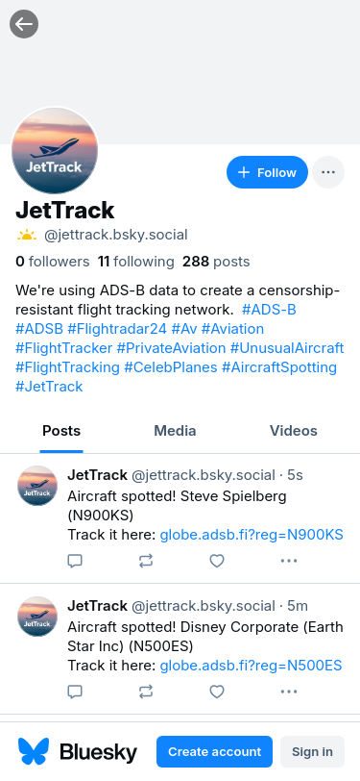Open the globe.adsb.fi?reg=N900KS tracking link
360x781 pixels.
pos(252,535)
